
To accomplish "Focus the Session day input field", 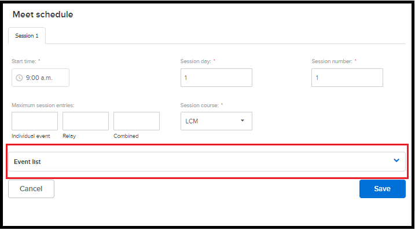I will 216,78.
